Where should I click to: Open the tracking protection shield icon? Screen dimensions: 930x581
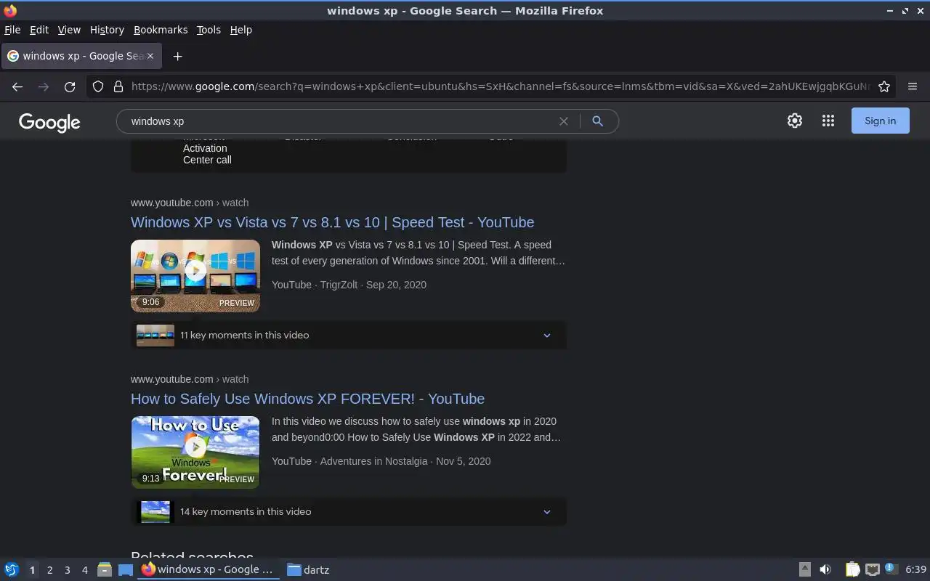coord(98,86)
